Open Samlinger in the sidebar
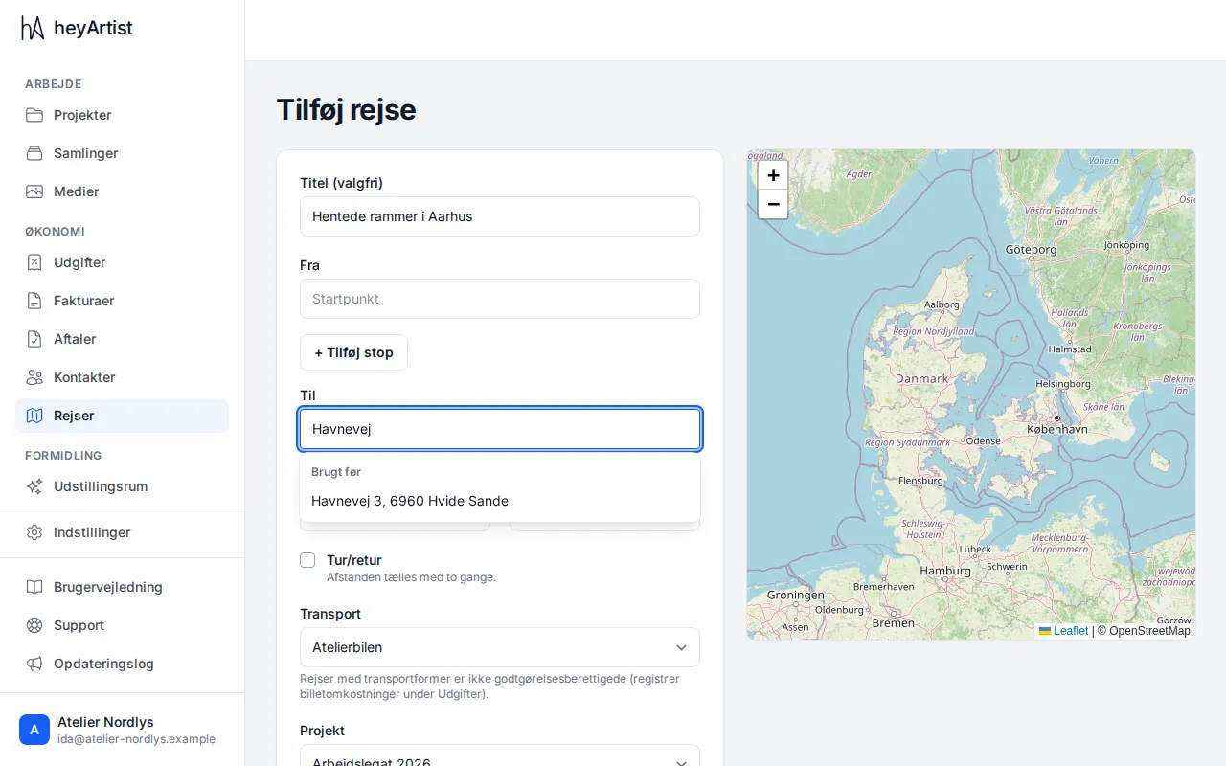The height and width of the screenshot is (766, 1226). 122,153
